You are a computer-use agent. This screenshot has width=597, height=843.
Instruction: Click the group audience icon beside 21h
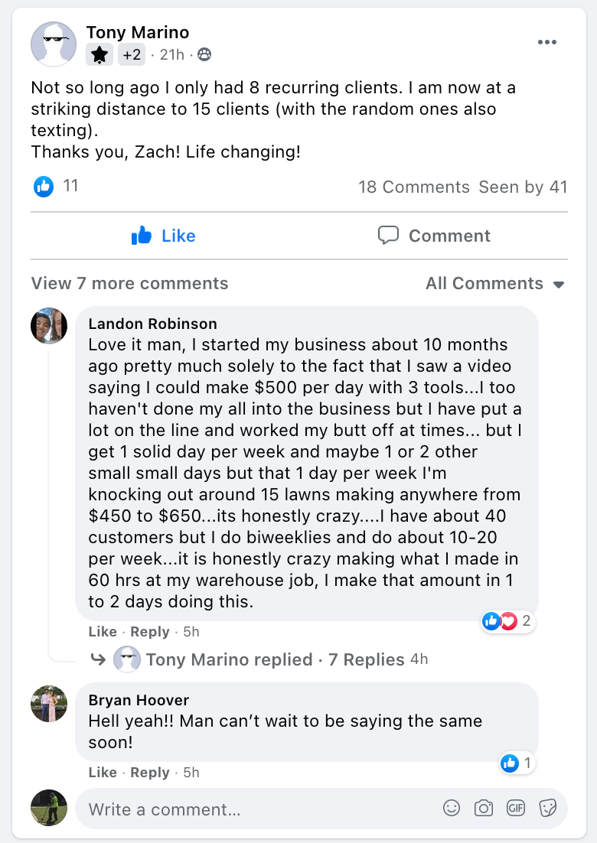tap(204, 54)
